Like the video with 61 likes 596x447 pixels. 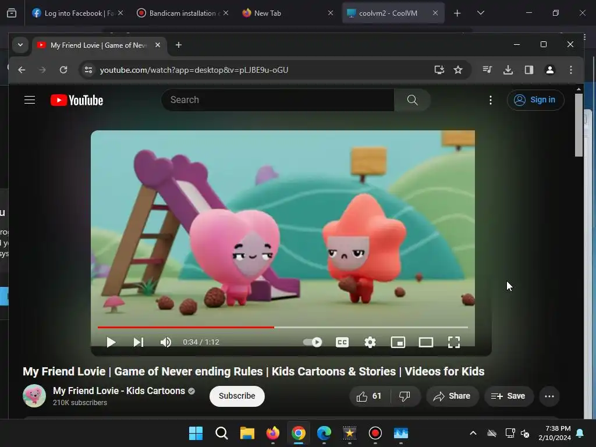point(369,396)
